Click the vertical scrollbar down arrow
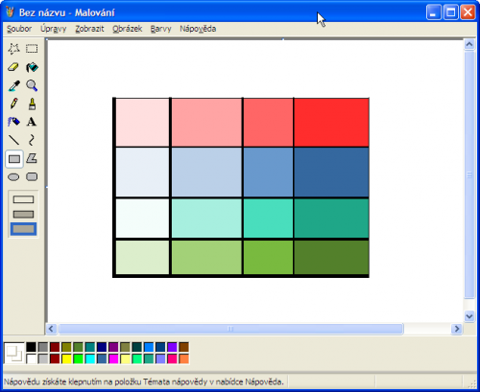Screen dimensions: 480x392 tap(469, 316)
